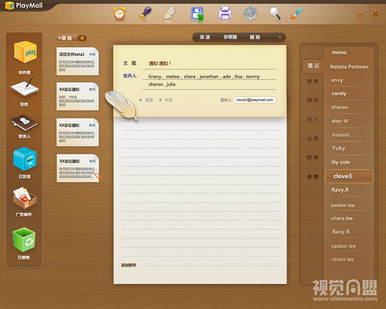Click the floppy disk save icon
Viewport: 386px width, 309px height.
coord(198,14)
